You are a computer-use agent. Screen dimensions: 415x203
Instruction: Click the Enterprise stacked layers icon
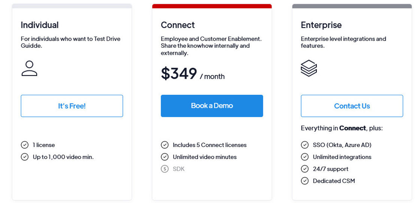pyautogui.click(x=309, y=68)
